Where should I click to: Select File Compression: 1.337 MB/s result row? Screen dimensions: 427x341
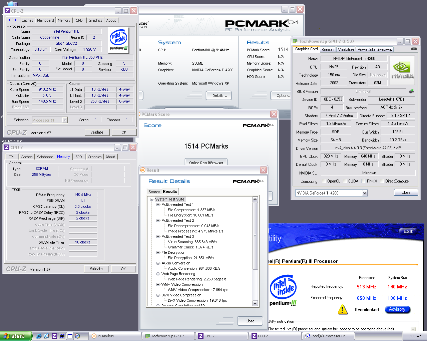coord(191,210)
